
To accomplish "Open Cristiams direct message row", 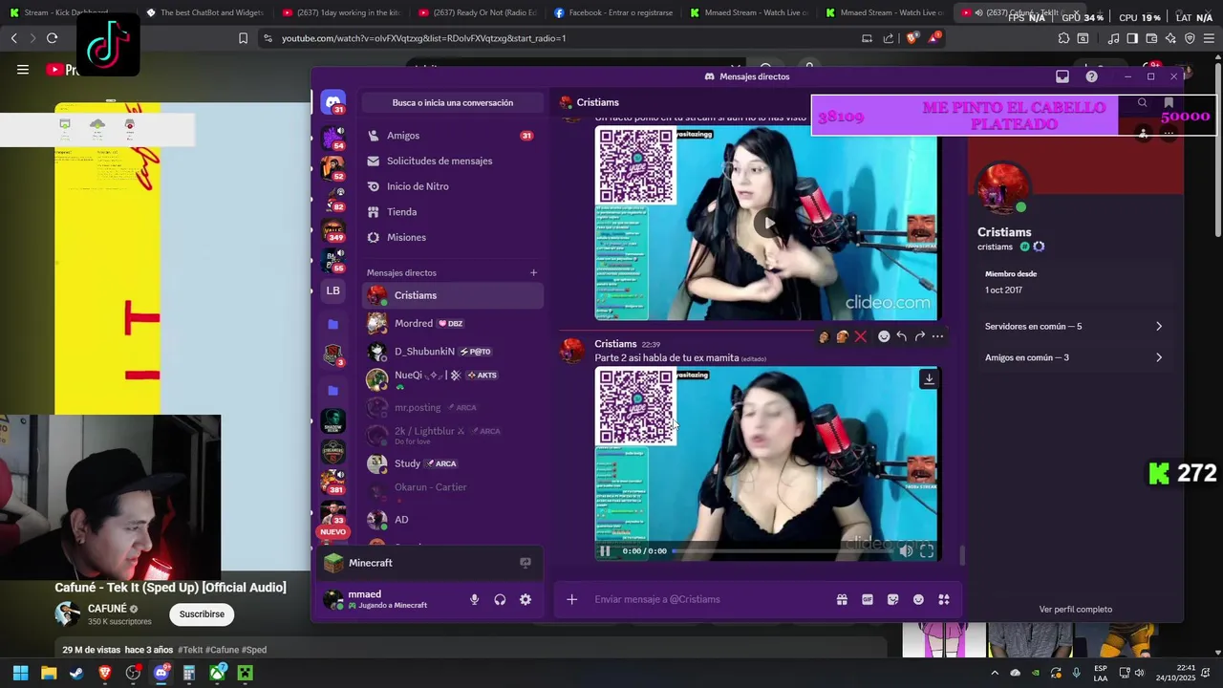I will coord(452,295).
